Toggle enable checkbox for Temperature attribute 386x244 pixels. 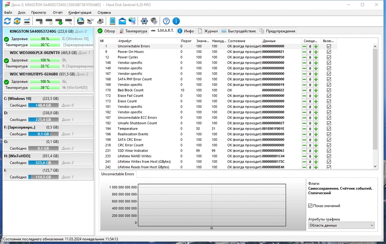point(329,129)
